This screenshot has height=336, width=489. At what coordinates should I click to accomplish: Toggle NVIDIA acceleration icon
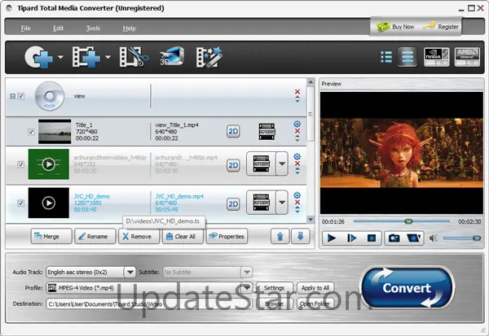[436, 57]
